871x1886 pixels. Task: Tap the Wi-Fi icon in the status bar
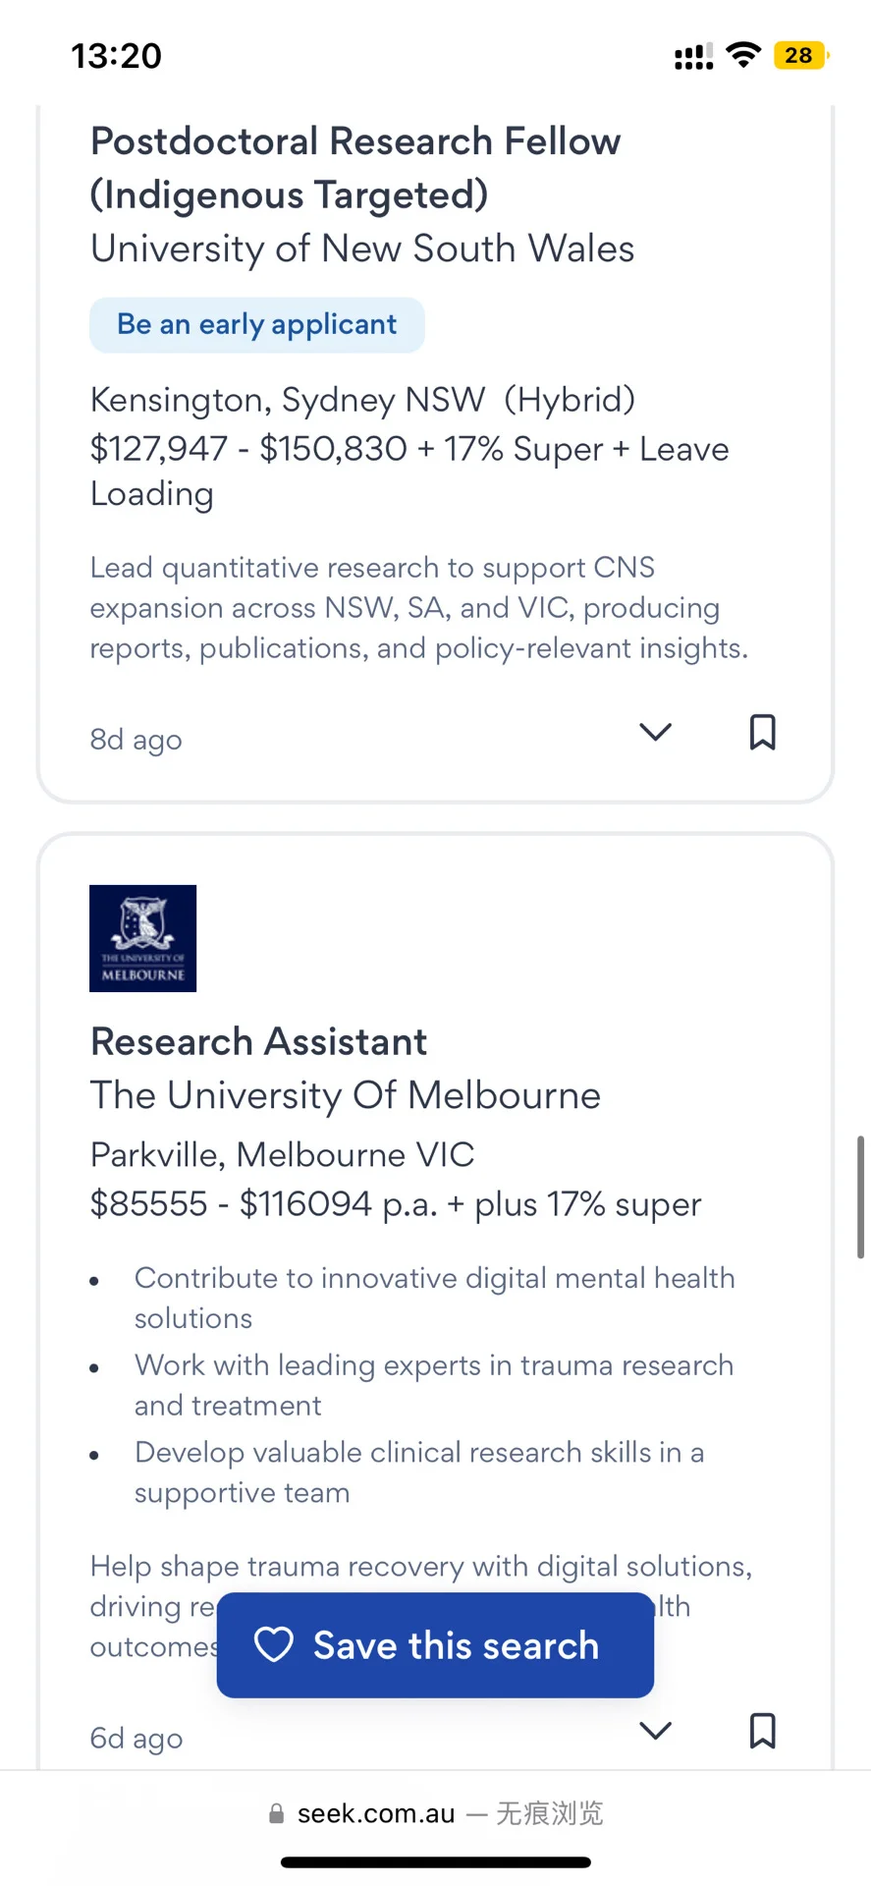coord(744,55)
